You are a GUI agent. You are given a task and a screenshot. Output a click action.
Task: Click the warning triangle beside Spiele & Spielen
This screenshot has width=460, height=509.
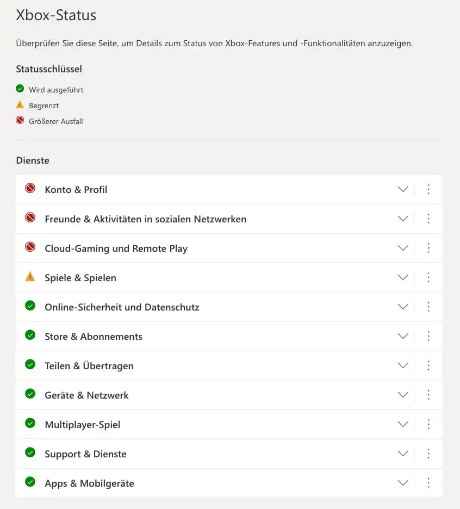pos(30,276)
